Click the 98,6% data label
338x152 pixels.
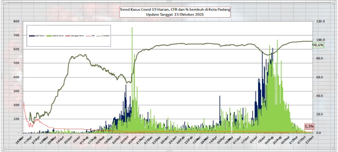pos(318,45)
